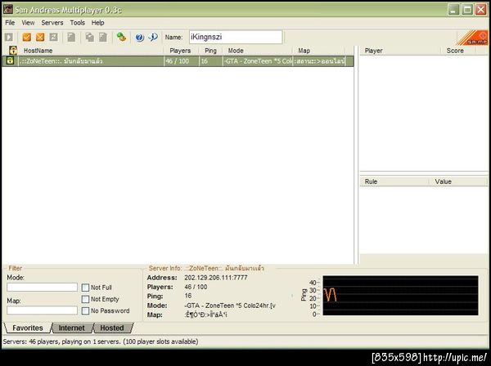Enable the Not Empty filter checkbox
491x366 pixels.
click(85, 299)
